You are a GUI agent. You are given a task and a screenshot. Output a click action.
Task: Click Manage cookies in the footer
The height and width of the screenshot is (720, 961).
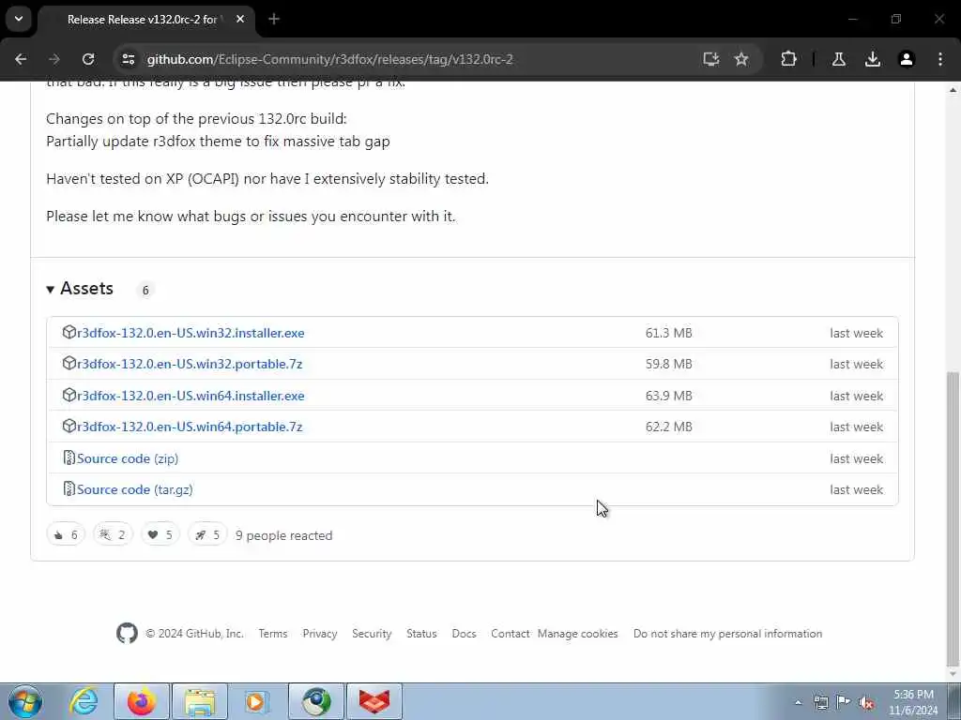click(577, 634)
